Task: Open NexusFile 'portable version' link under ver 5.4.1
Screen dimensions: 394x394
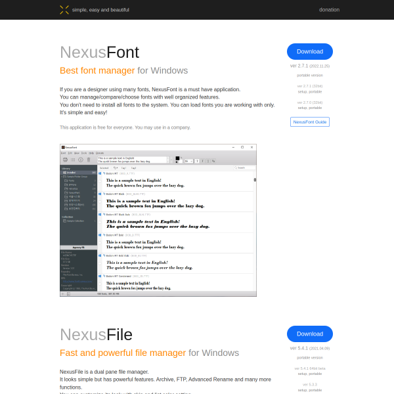Action: click(x=310, y=358)
